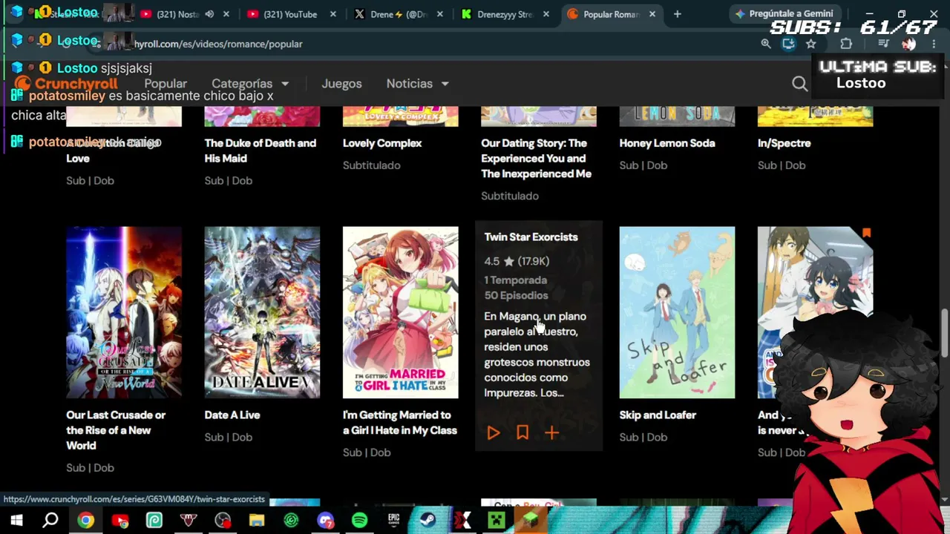Toggle bookmark star for this page

point(811,44)
